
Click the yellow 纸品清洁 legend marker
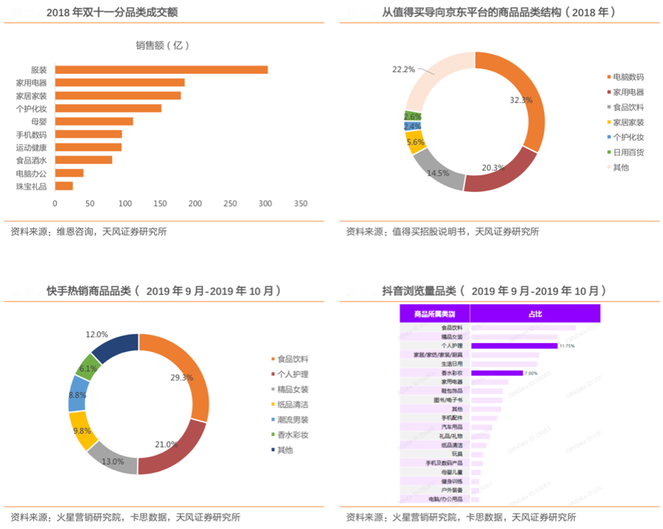pyautogui.click(x=272, y=405)
